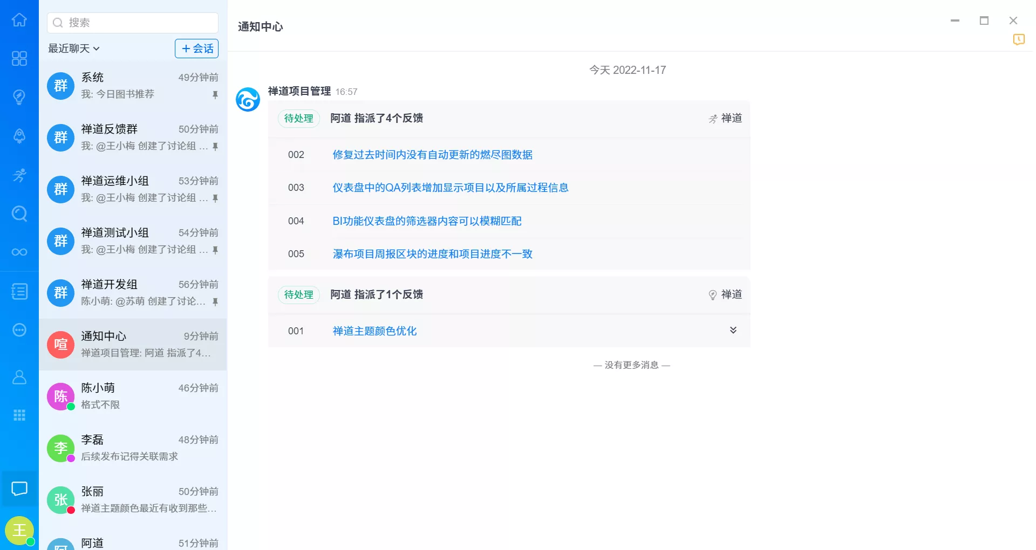Unpin the 禅道开发组 conversation
The height and width of the screenshot is (550, 1036).
(x=215, y=302)
